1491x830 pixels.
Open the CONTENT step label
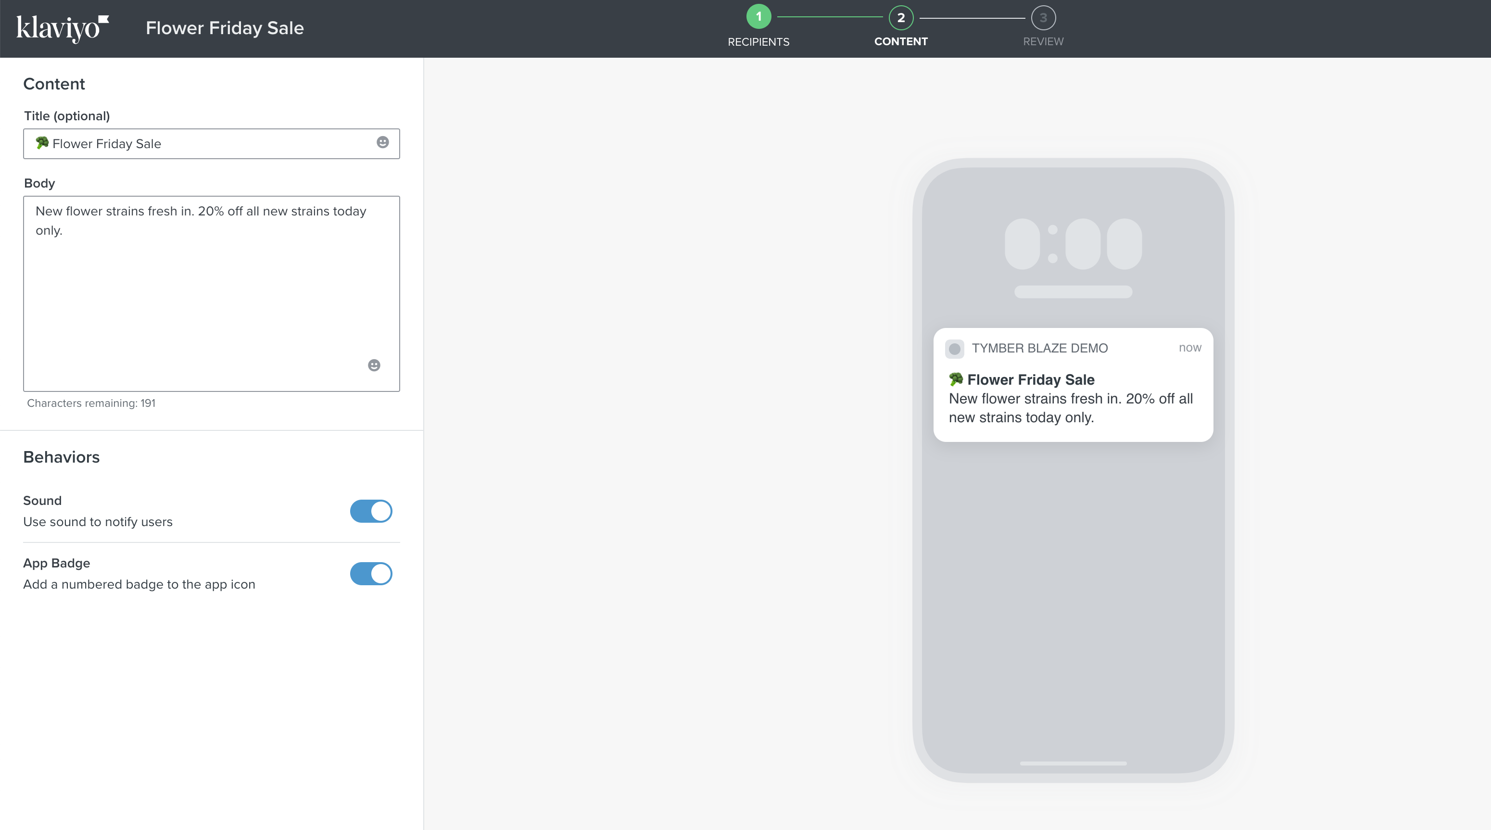click(901, 42)
